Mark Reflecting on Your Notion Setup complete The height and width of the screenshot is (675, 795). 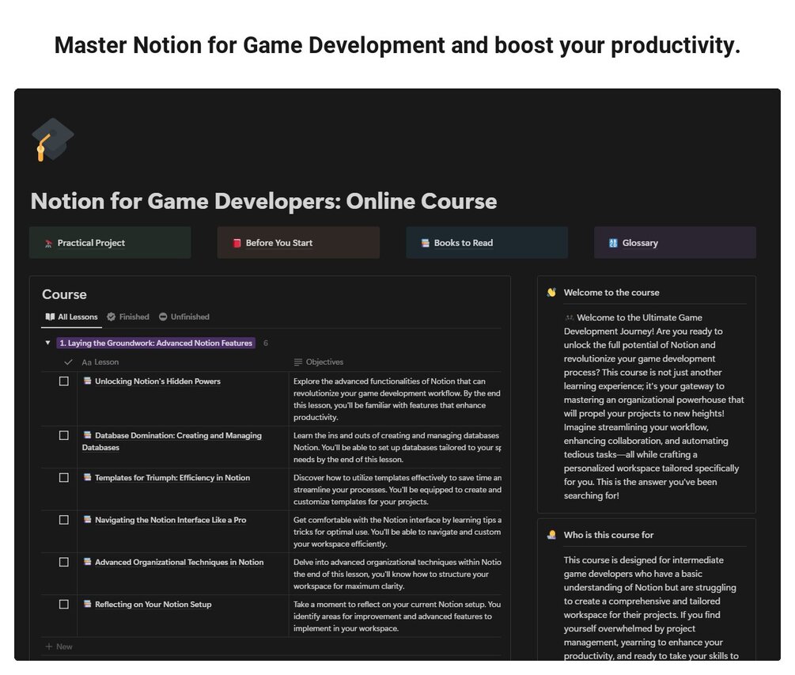coord(64,604)
